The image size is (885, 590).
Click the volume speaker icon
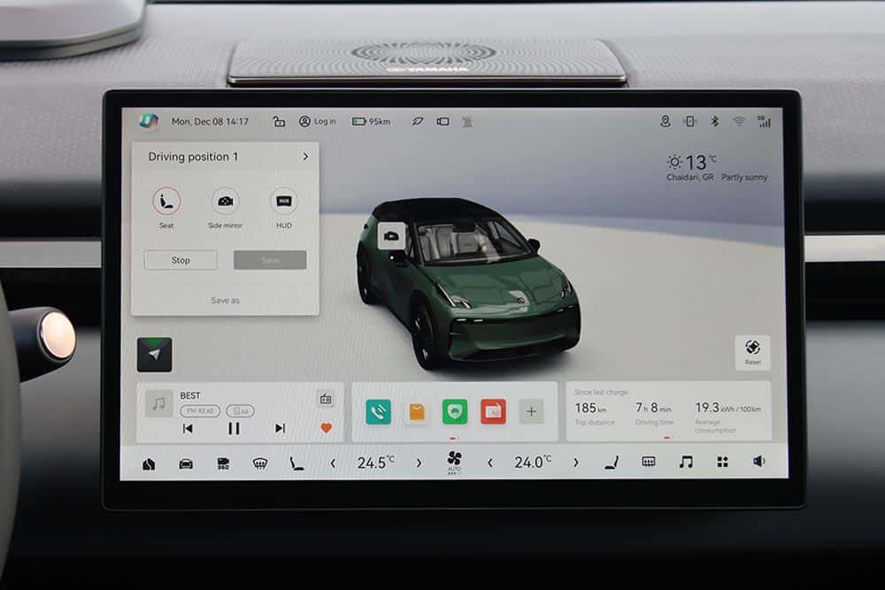[x=758, y=462]
